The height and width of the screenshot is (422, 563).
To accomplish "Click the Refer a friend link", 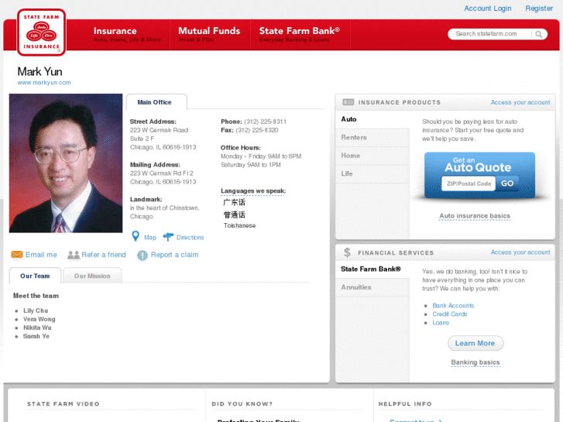I will point(104,255).
